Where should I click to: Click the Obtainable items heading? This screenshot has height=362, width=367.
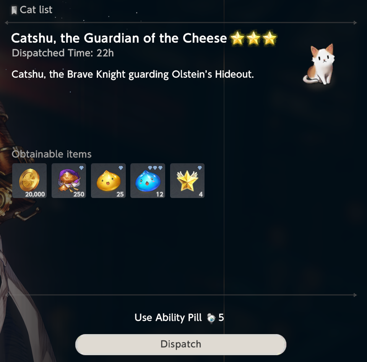pyautogui.click(x=52, y=154)
